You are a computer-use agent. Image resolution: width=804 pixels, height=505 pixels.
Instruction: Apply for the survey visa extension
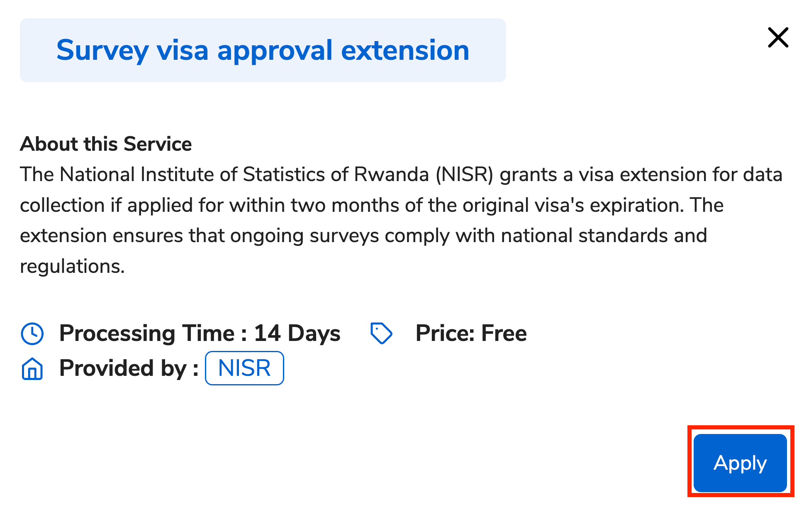[740, 463]
